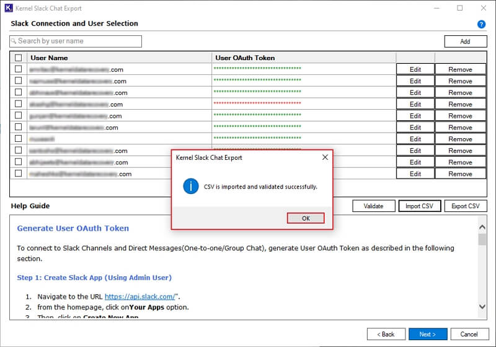
Task: Open the https://api.slack.com/ link
Action: [x=140, y=297]
